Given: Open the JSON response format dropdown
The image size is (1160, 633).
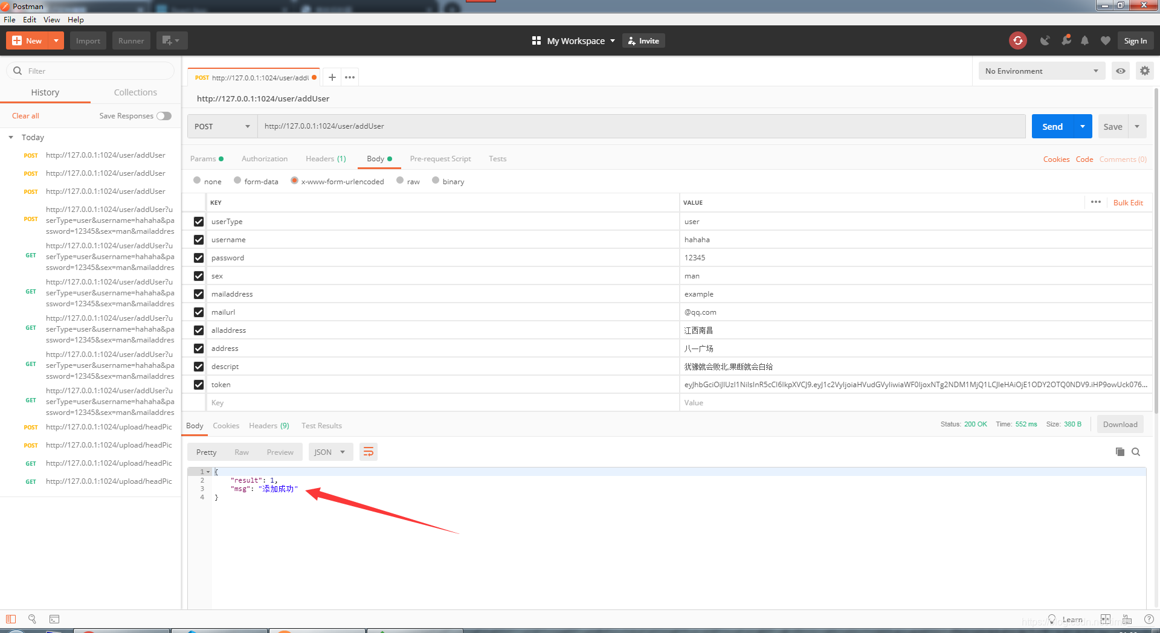Looking at the screenshot, I should (x=330, y=452).
